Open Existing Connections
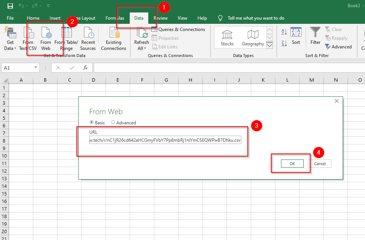This screenshot has height=240, width=365. pyautogui.click(x=113, y=38)
